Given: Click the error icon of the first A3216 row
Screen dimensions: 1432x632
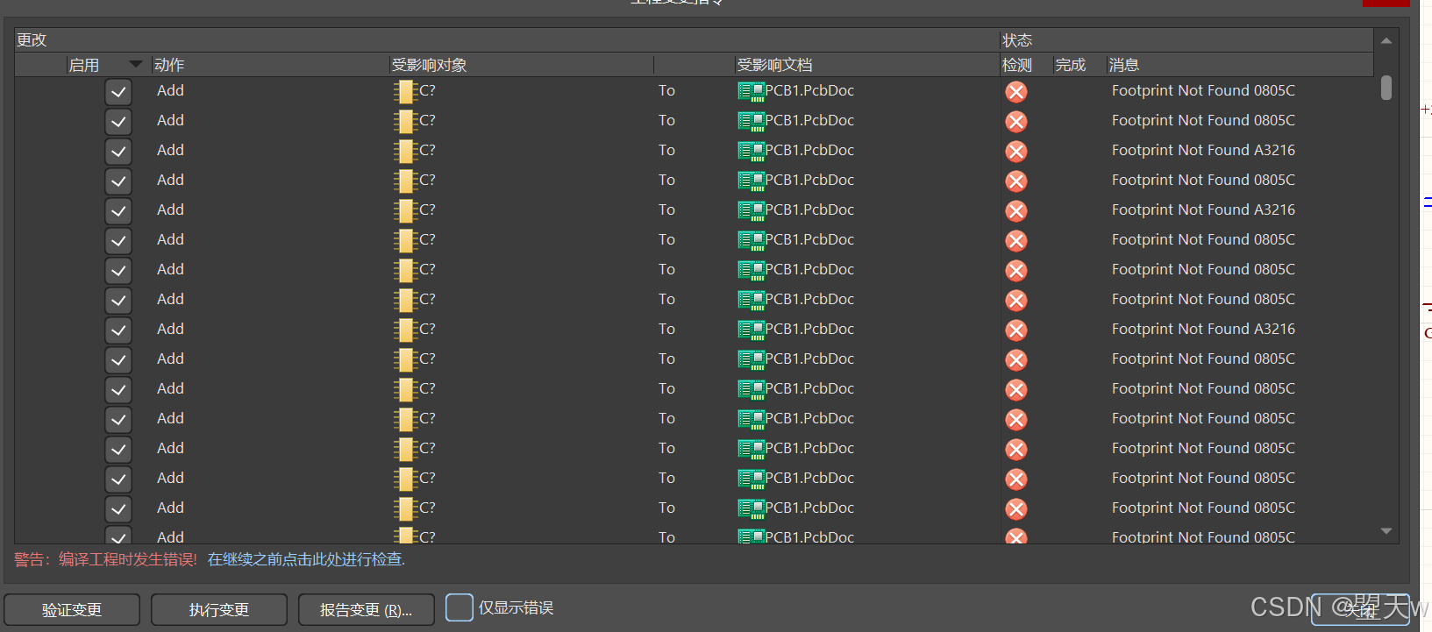Looking at the screenshot, I should (x=1016, y=152).
